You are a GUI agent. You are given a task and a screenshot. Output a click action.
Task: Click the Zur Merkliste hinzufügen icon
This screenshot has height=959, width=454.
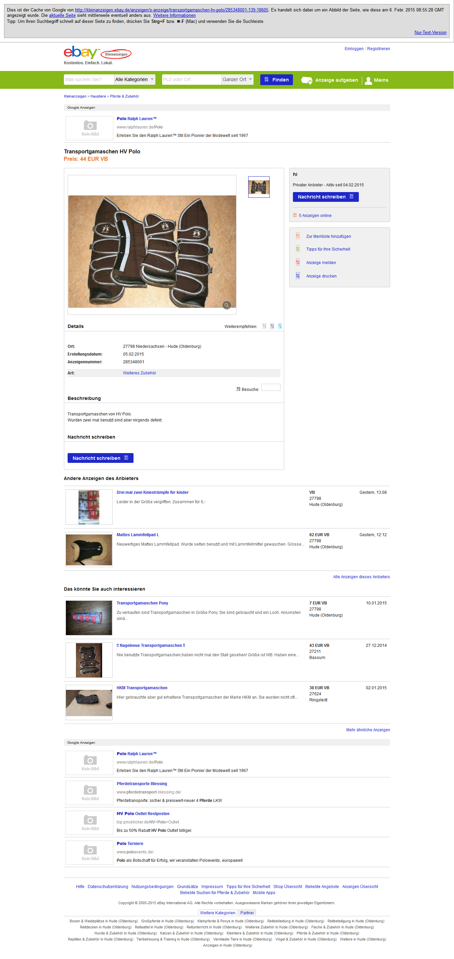(x=298, y=236)
